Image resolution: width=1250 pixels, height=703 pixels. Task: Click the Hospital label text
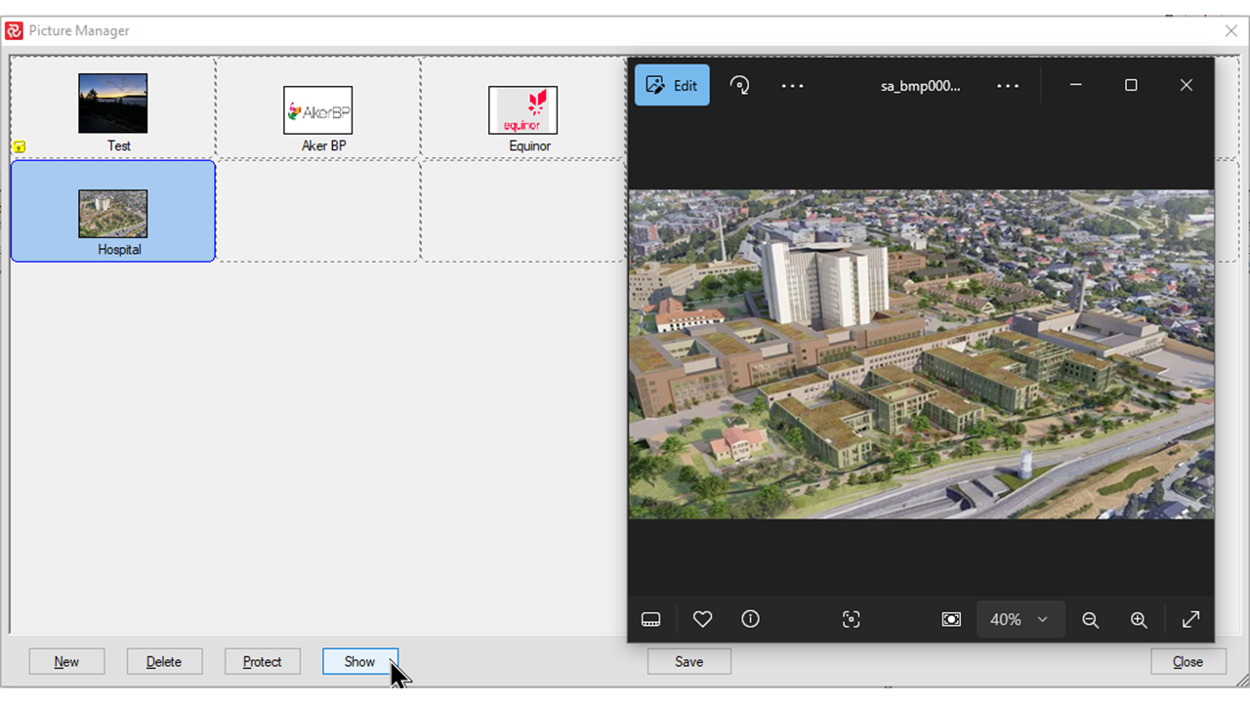click(120, 250)
